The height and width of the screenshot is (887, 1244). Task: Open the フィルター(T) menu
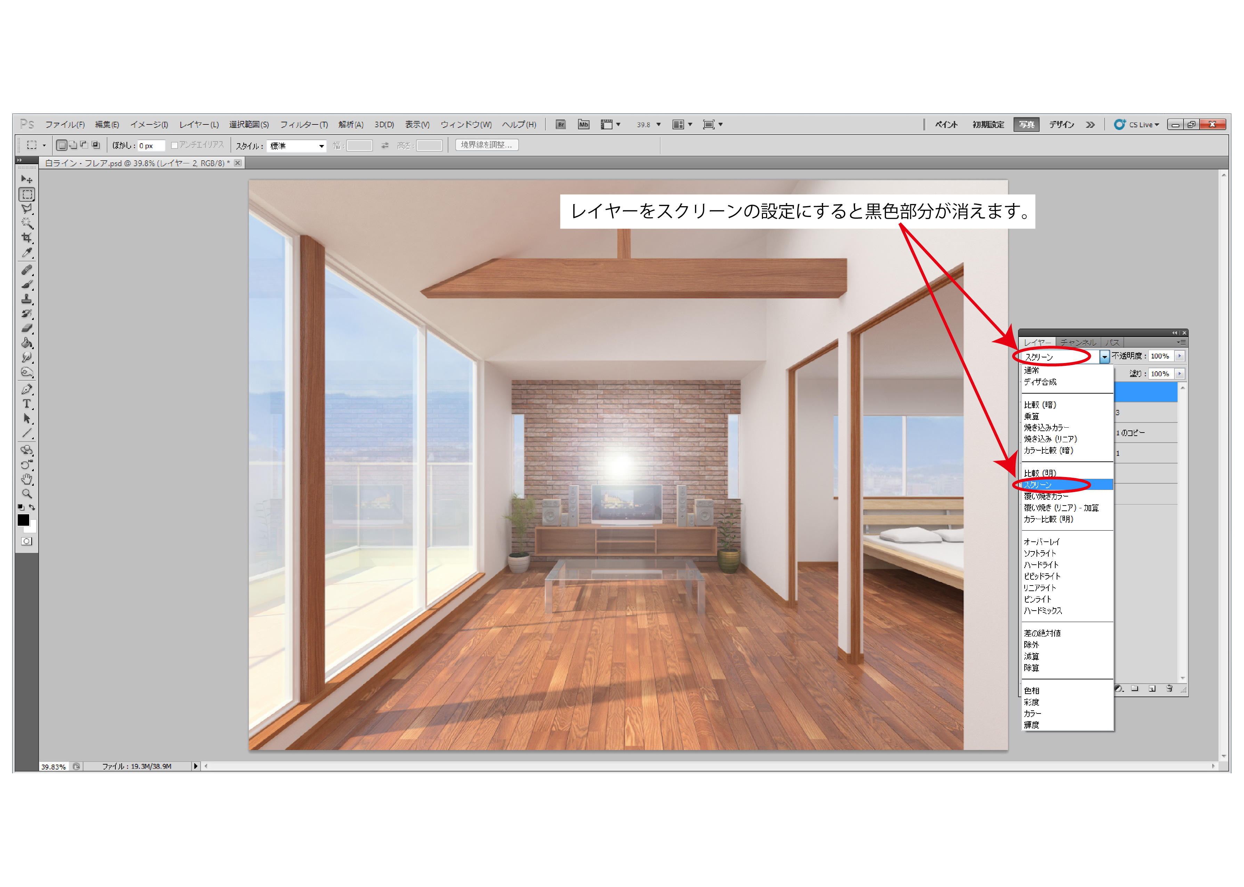pos(303,124)
